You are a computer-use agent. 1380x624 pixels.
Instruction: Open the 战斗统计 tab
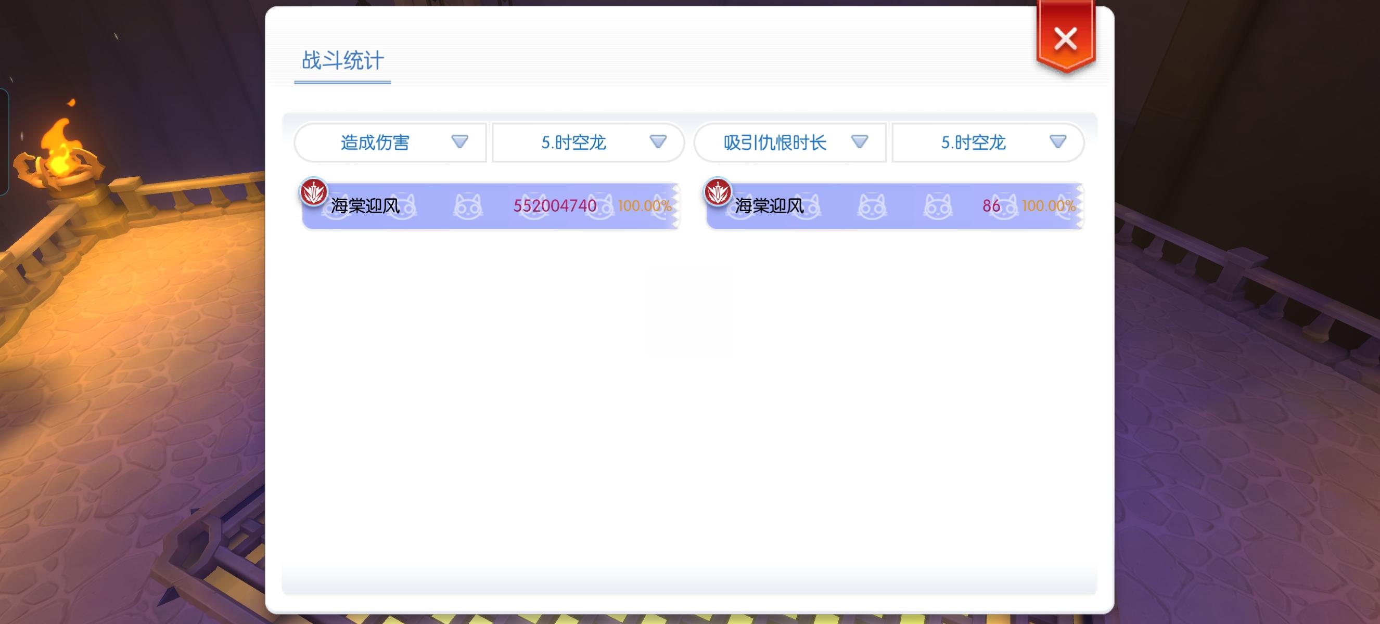[342, 60]
